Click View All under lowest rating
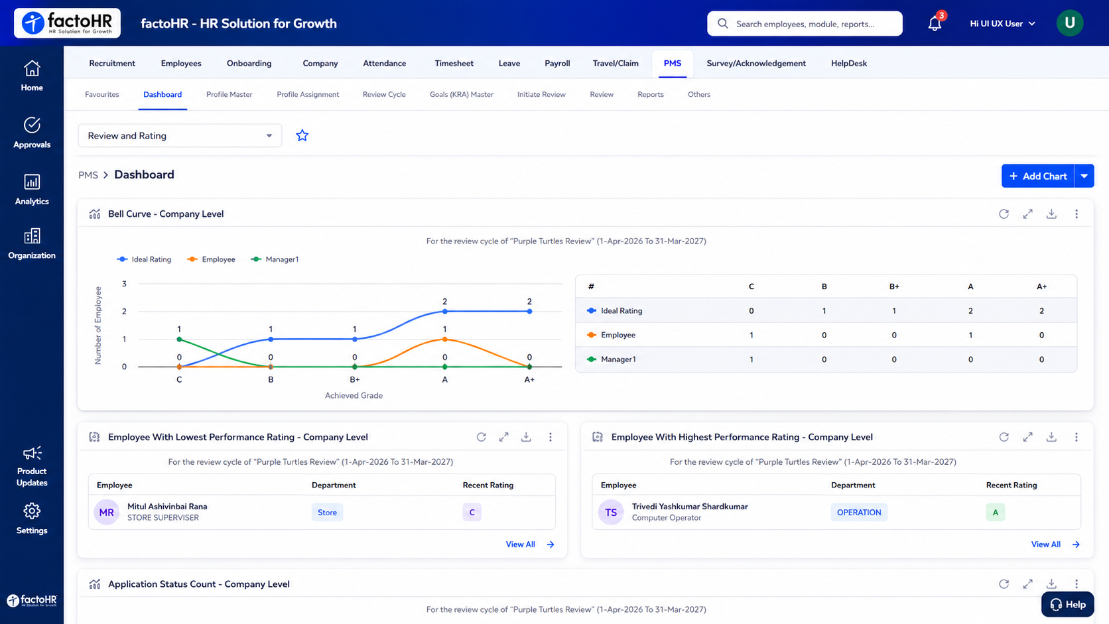1109x624 pixels. [x=530, y=544]
